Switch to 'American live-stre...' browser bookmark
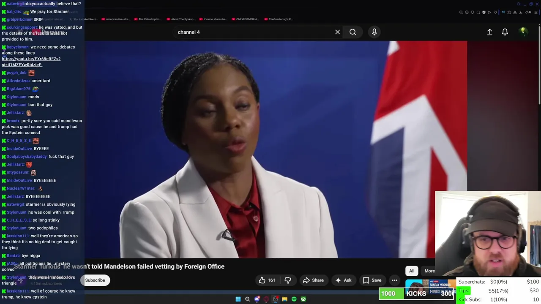Viewport: 541px width, 304px height. [x=115, y=19]
